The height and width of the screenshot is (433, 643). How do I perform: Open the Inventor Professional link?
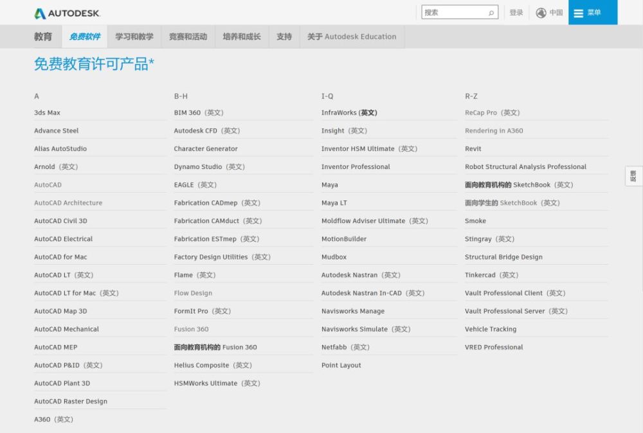pos(356,167)
